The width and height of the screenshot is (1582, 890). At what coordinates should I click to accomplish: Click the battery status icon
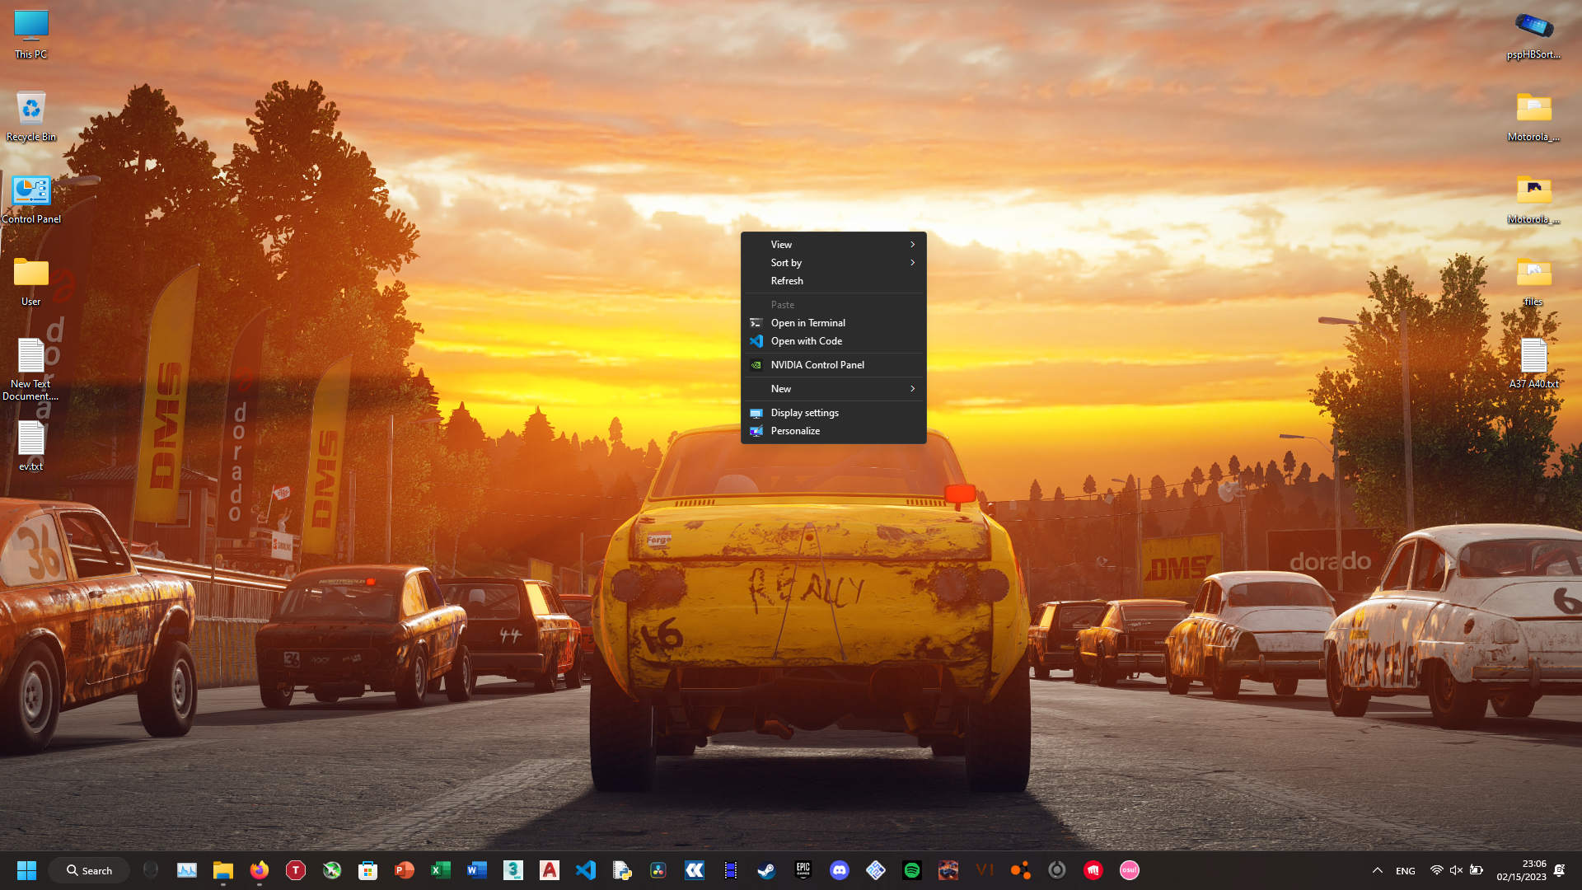pyautogui.click(x=1477, y=870)
